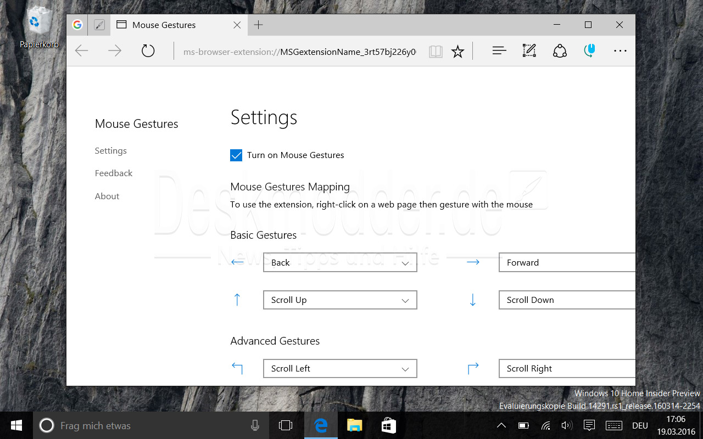The image size is (703, 439).
Task: Click the battery tray icon
Action: click(523, 425)
